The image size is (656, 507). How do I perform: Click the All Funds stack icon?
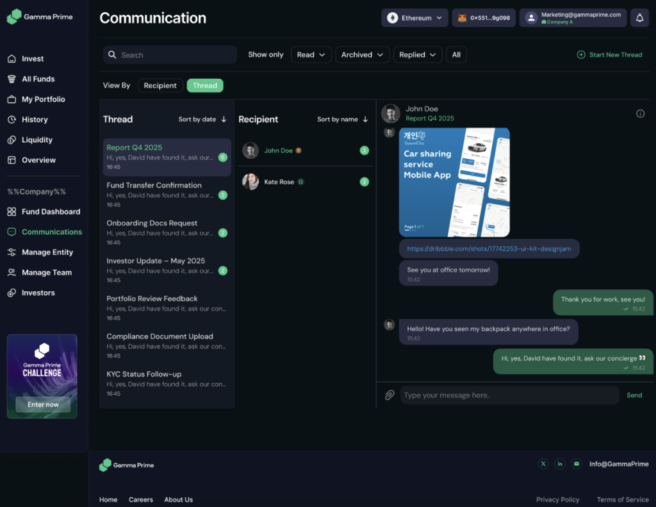(x=12, y=79)
